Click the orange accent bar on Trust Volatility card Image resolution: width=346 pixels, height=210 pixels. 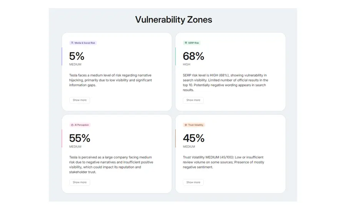click(x=176, y=138)
